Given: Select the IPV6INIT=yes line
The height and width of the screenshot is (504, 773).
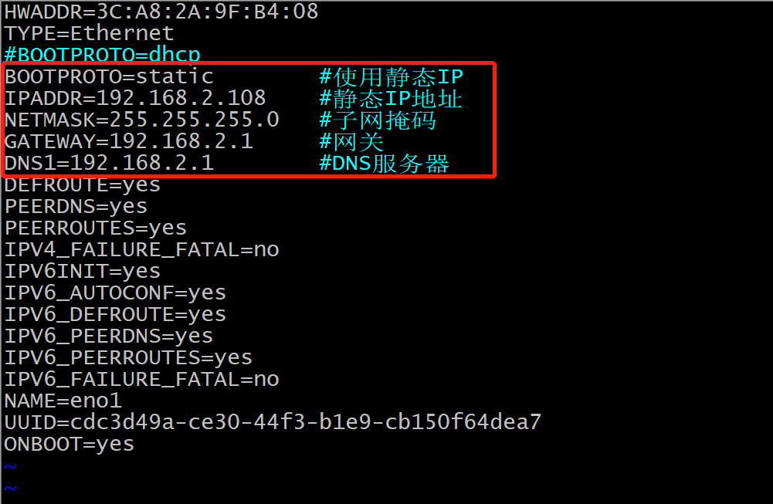Looking at the screenshot, I should 83,272.
